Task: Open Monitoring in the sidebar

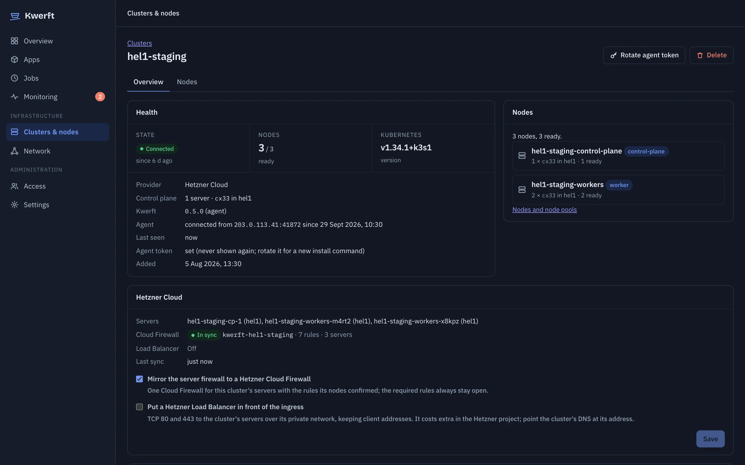Action: coord(58,97)
